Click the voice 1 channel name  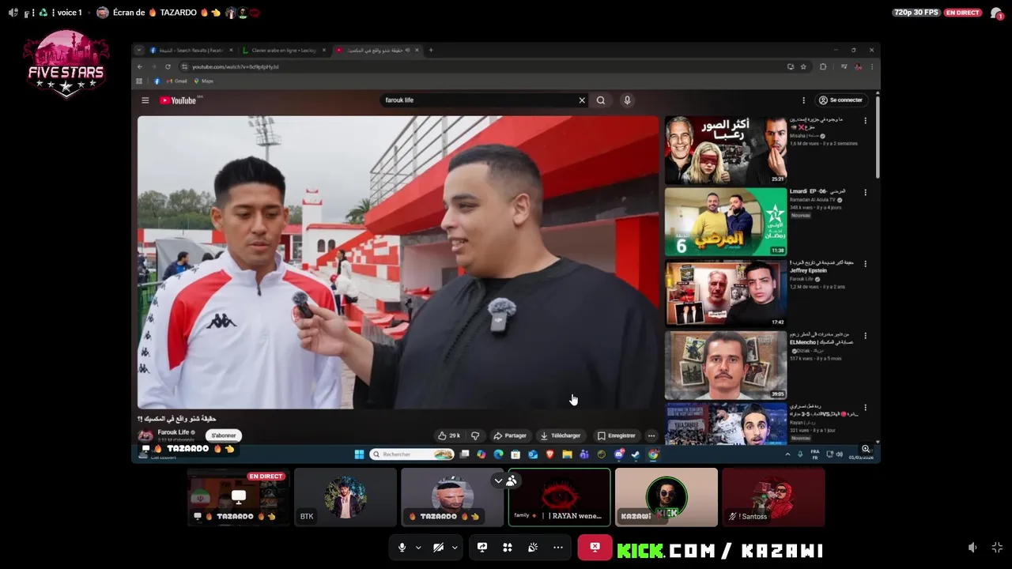[x=69, y=13]
